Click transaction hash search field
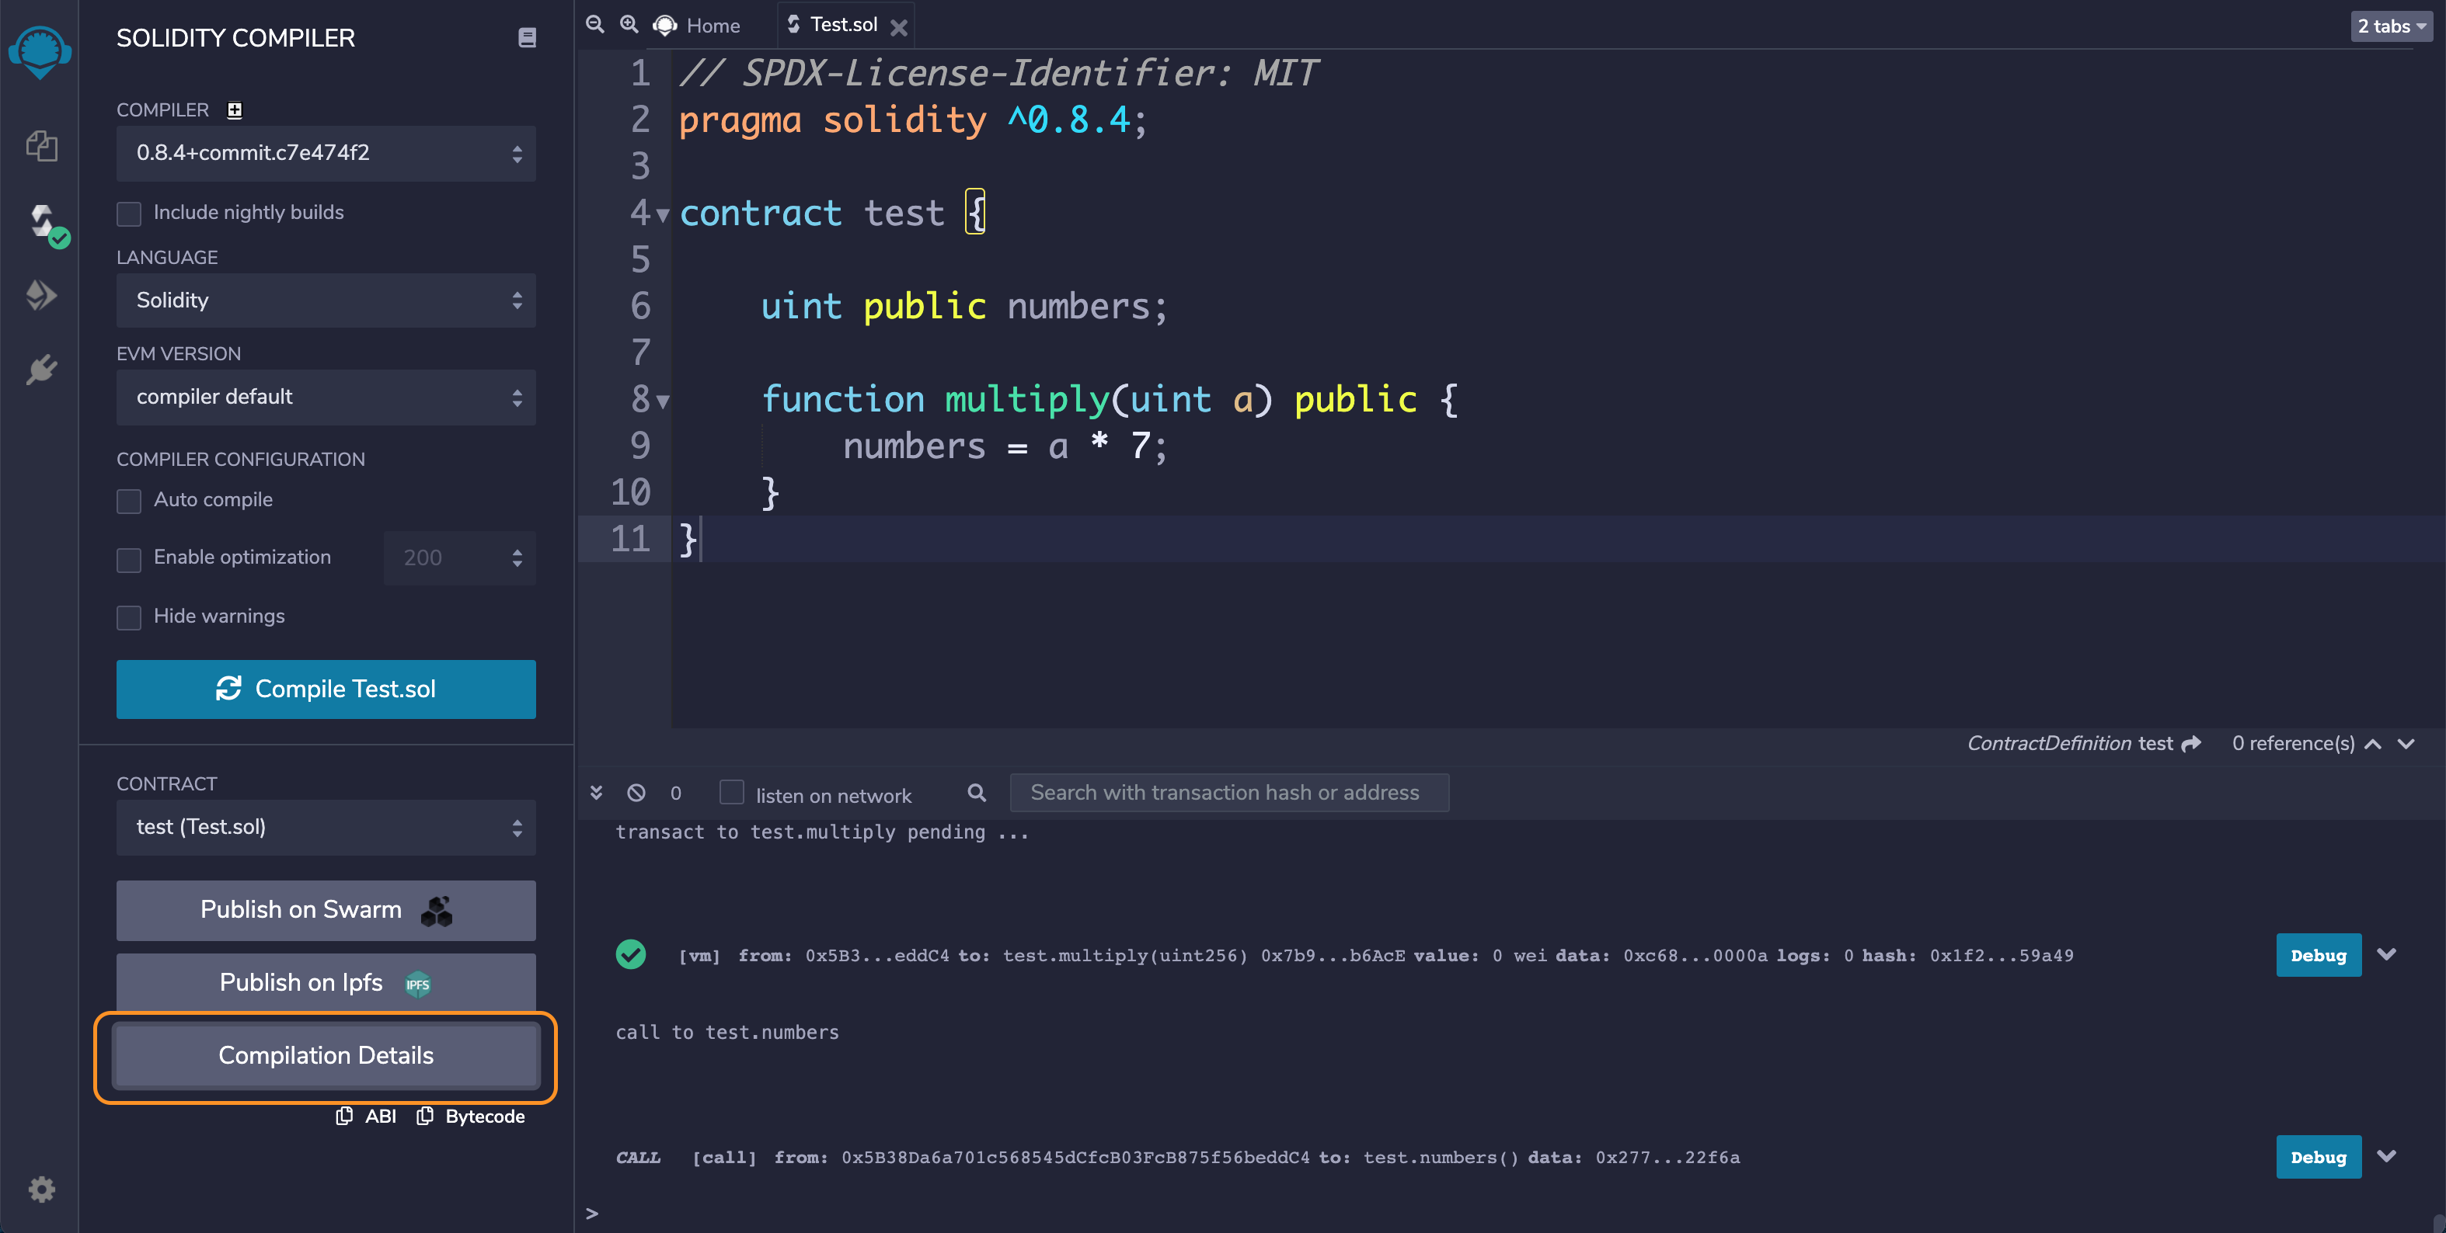Image resolution: width=2446 pixels, height=1233 pixels. [1228, 793]
